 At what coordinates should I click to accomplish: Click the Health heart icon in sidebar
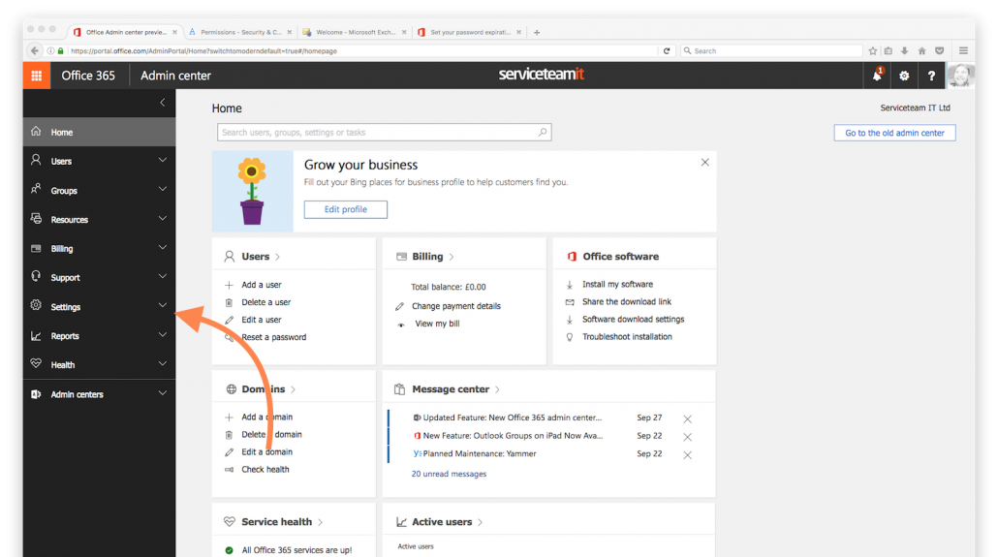point(36,363)
